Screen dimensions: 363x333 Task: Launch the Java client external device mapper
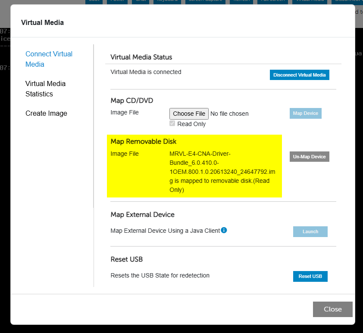[310, 231]
